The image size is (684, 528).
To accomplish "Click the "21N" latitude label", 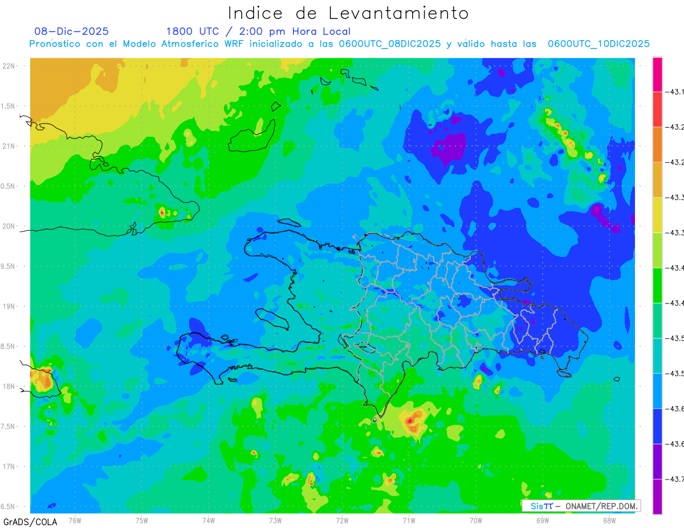I will [x=10, y=146].
